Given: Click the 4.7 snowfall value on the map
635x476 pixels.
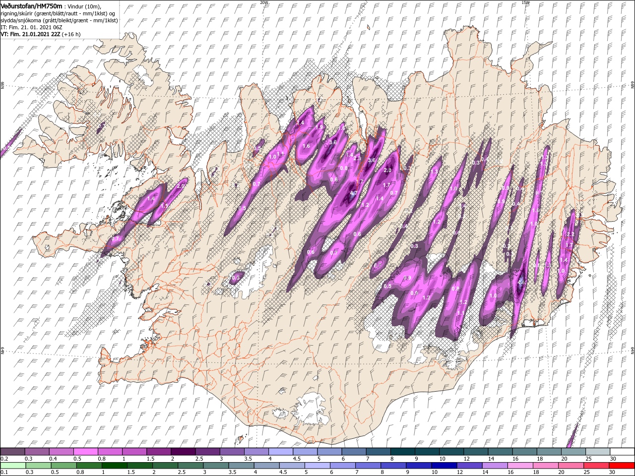Looking at the screenshot, I should [x=354, y=193].
